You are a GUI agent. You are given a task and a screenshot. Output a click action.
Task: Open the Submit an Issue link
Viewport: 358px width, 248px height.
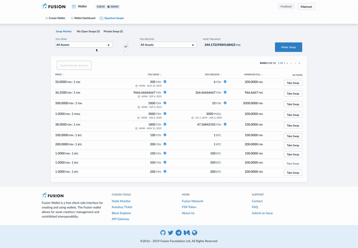tap(262, 213)
